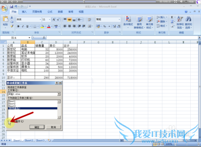Apply the yellow fill color bucket

(42, 27)
